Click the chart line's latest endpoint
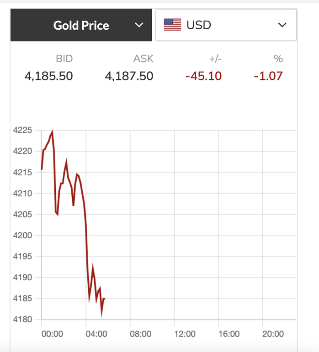 (x=105, y=299)
